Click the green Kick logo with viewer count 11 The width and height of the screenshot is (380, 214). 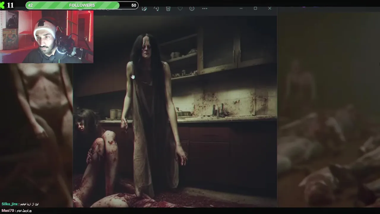click(x=7, y=5)
